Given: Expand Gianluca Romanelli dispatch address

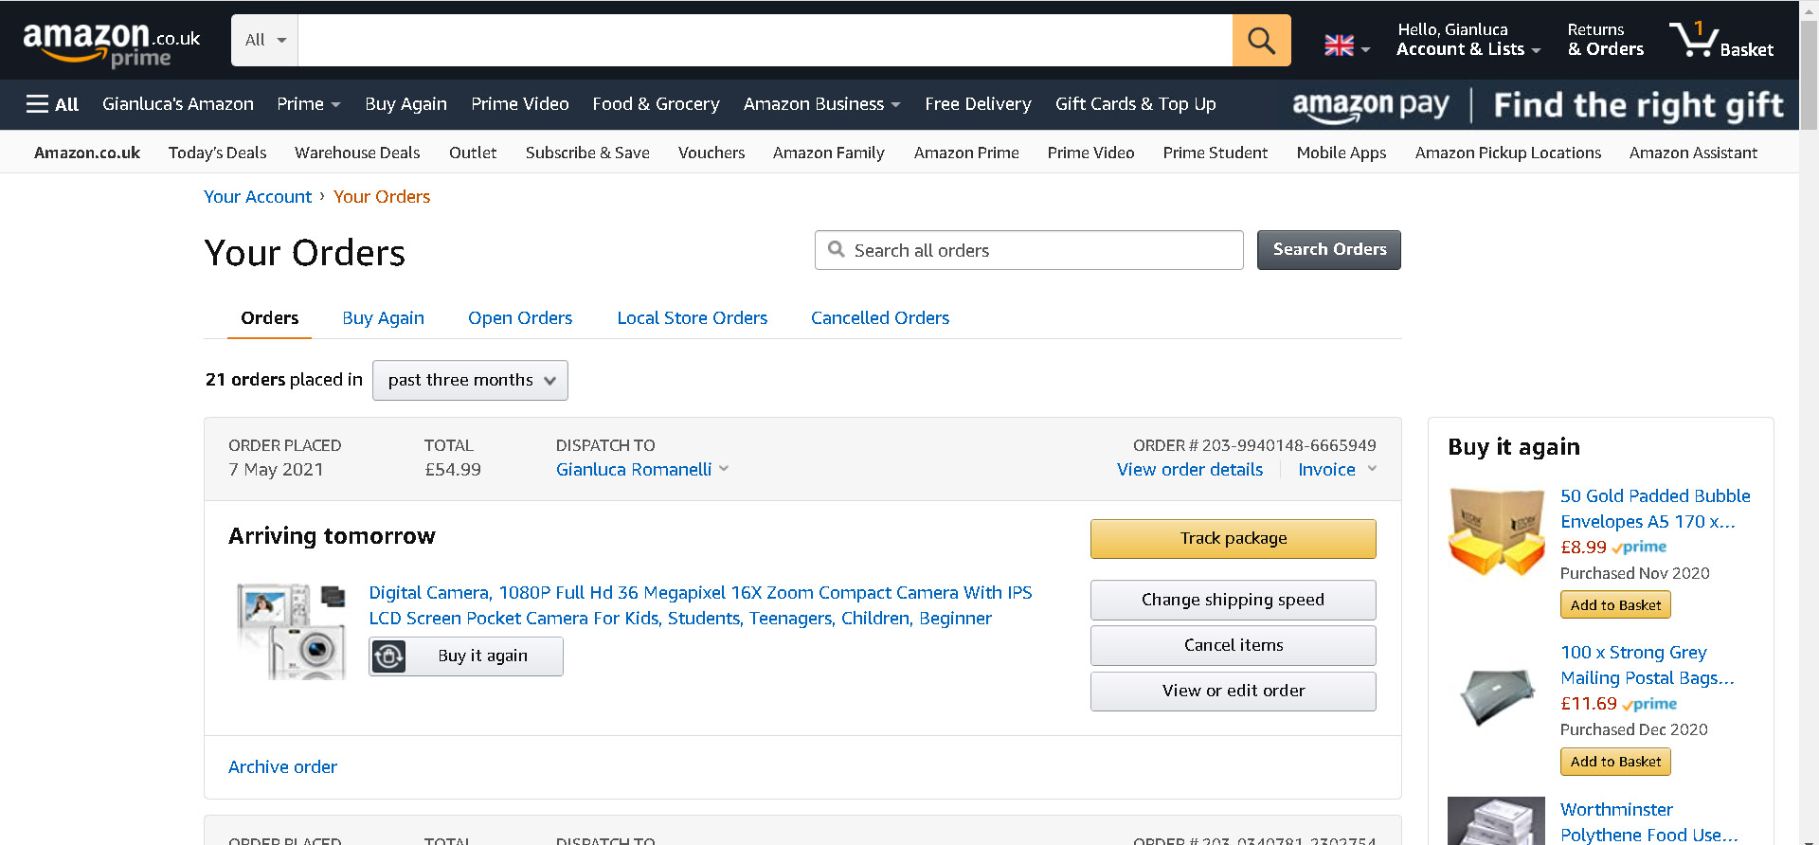Looking at the screenshot, I should coord(724,469).
